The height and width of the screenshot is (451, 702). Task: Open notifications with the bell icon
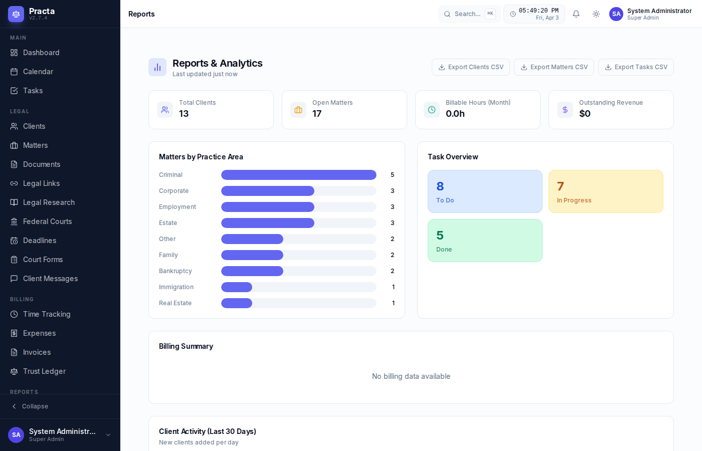click(576, 14)
